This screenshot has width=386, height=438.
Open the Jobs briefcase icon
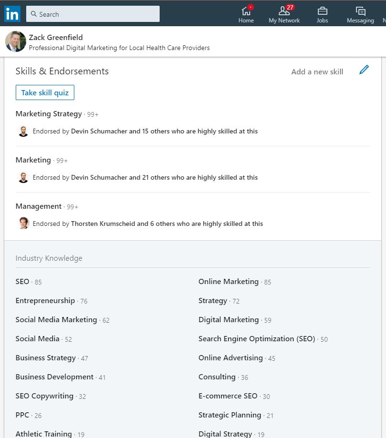pyautogui.click(x=322, y=11)
